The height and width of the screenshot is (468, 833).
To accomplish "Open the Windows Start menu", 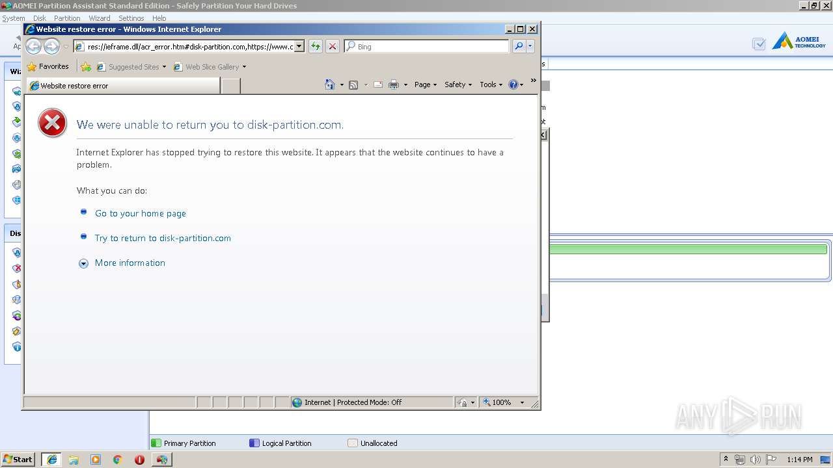I will pyautogui.click(x=18, y=460).
